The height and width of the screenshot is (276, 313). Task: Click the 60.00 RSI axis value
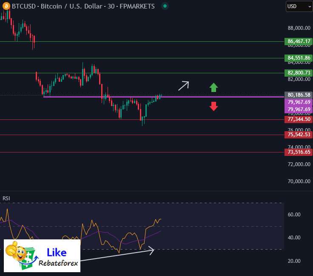[294, 215]
